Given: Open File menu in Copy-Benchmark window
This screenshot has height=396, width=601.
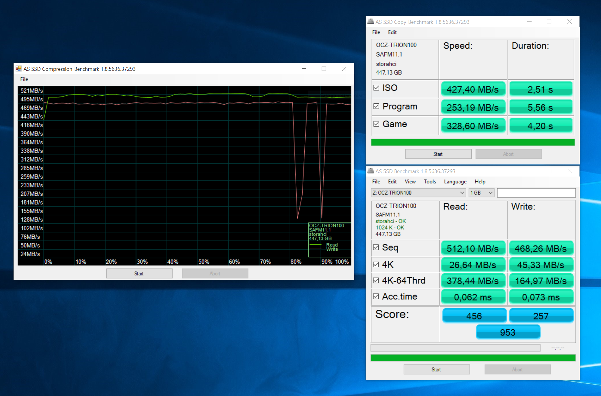Looking at the screenshot, I should click(376, 32).
